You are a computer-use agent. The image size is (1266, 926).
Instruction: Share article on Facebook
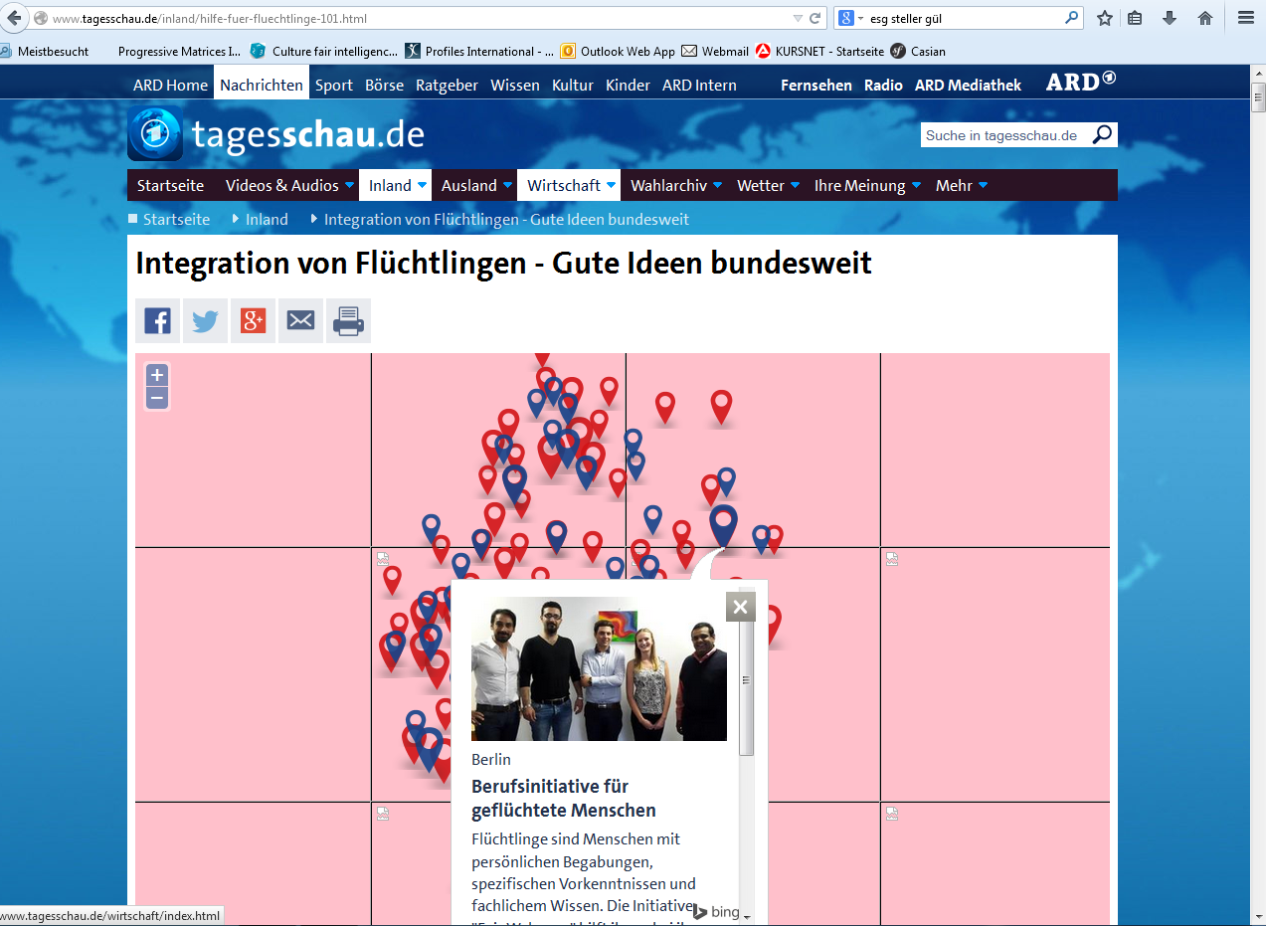pos(157,320)
